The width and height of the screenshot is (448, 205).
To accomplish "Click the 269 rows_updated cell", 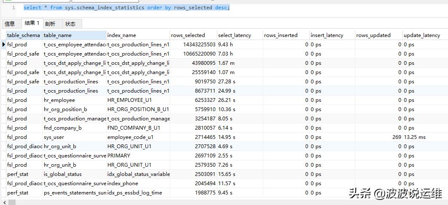I will pyautogui.click(x=379, y=137).
